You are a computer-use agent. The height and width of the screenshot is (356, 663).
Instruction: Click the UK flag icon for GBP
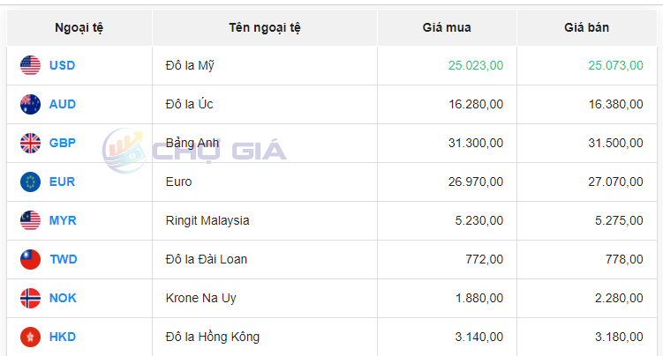(31, 143)
